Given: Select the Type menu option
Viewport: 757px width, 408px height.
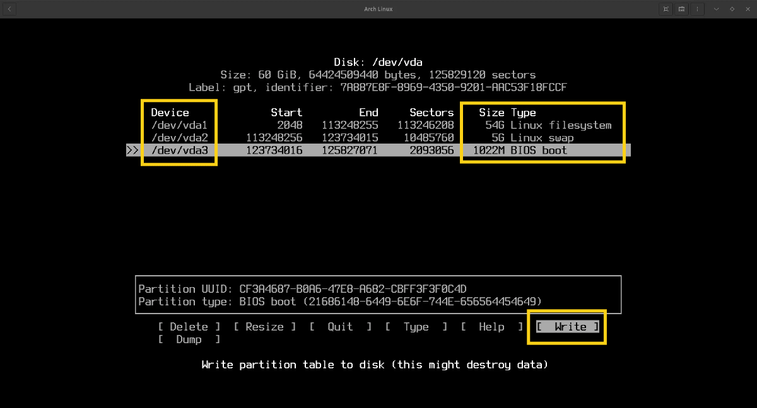Looking at the screenshot, I should point(416,327).
